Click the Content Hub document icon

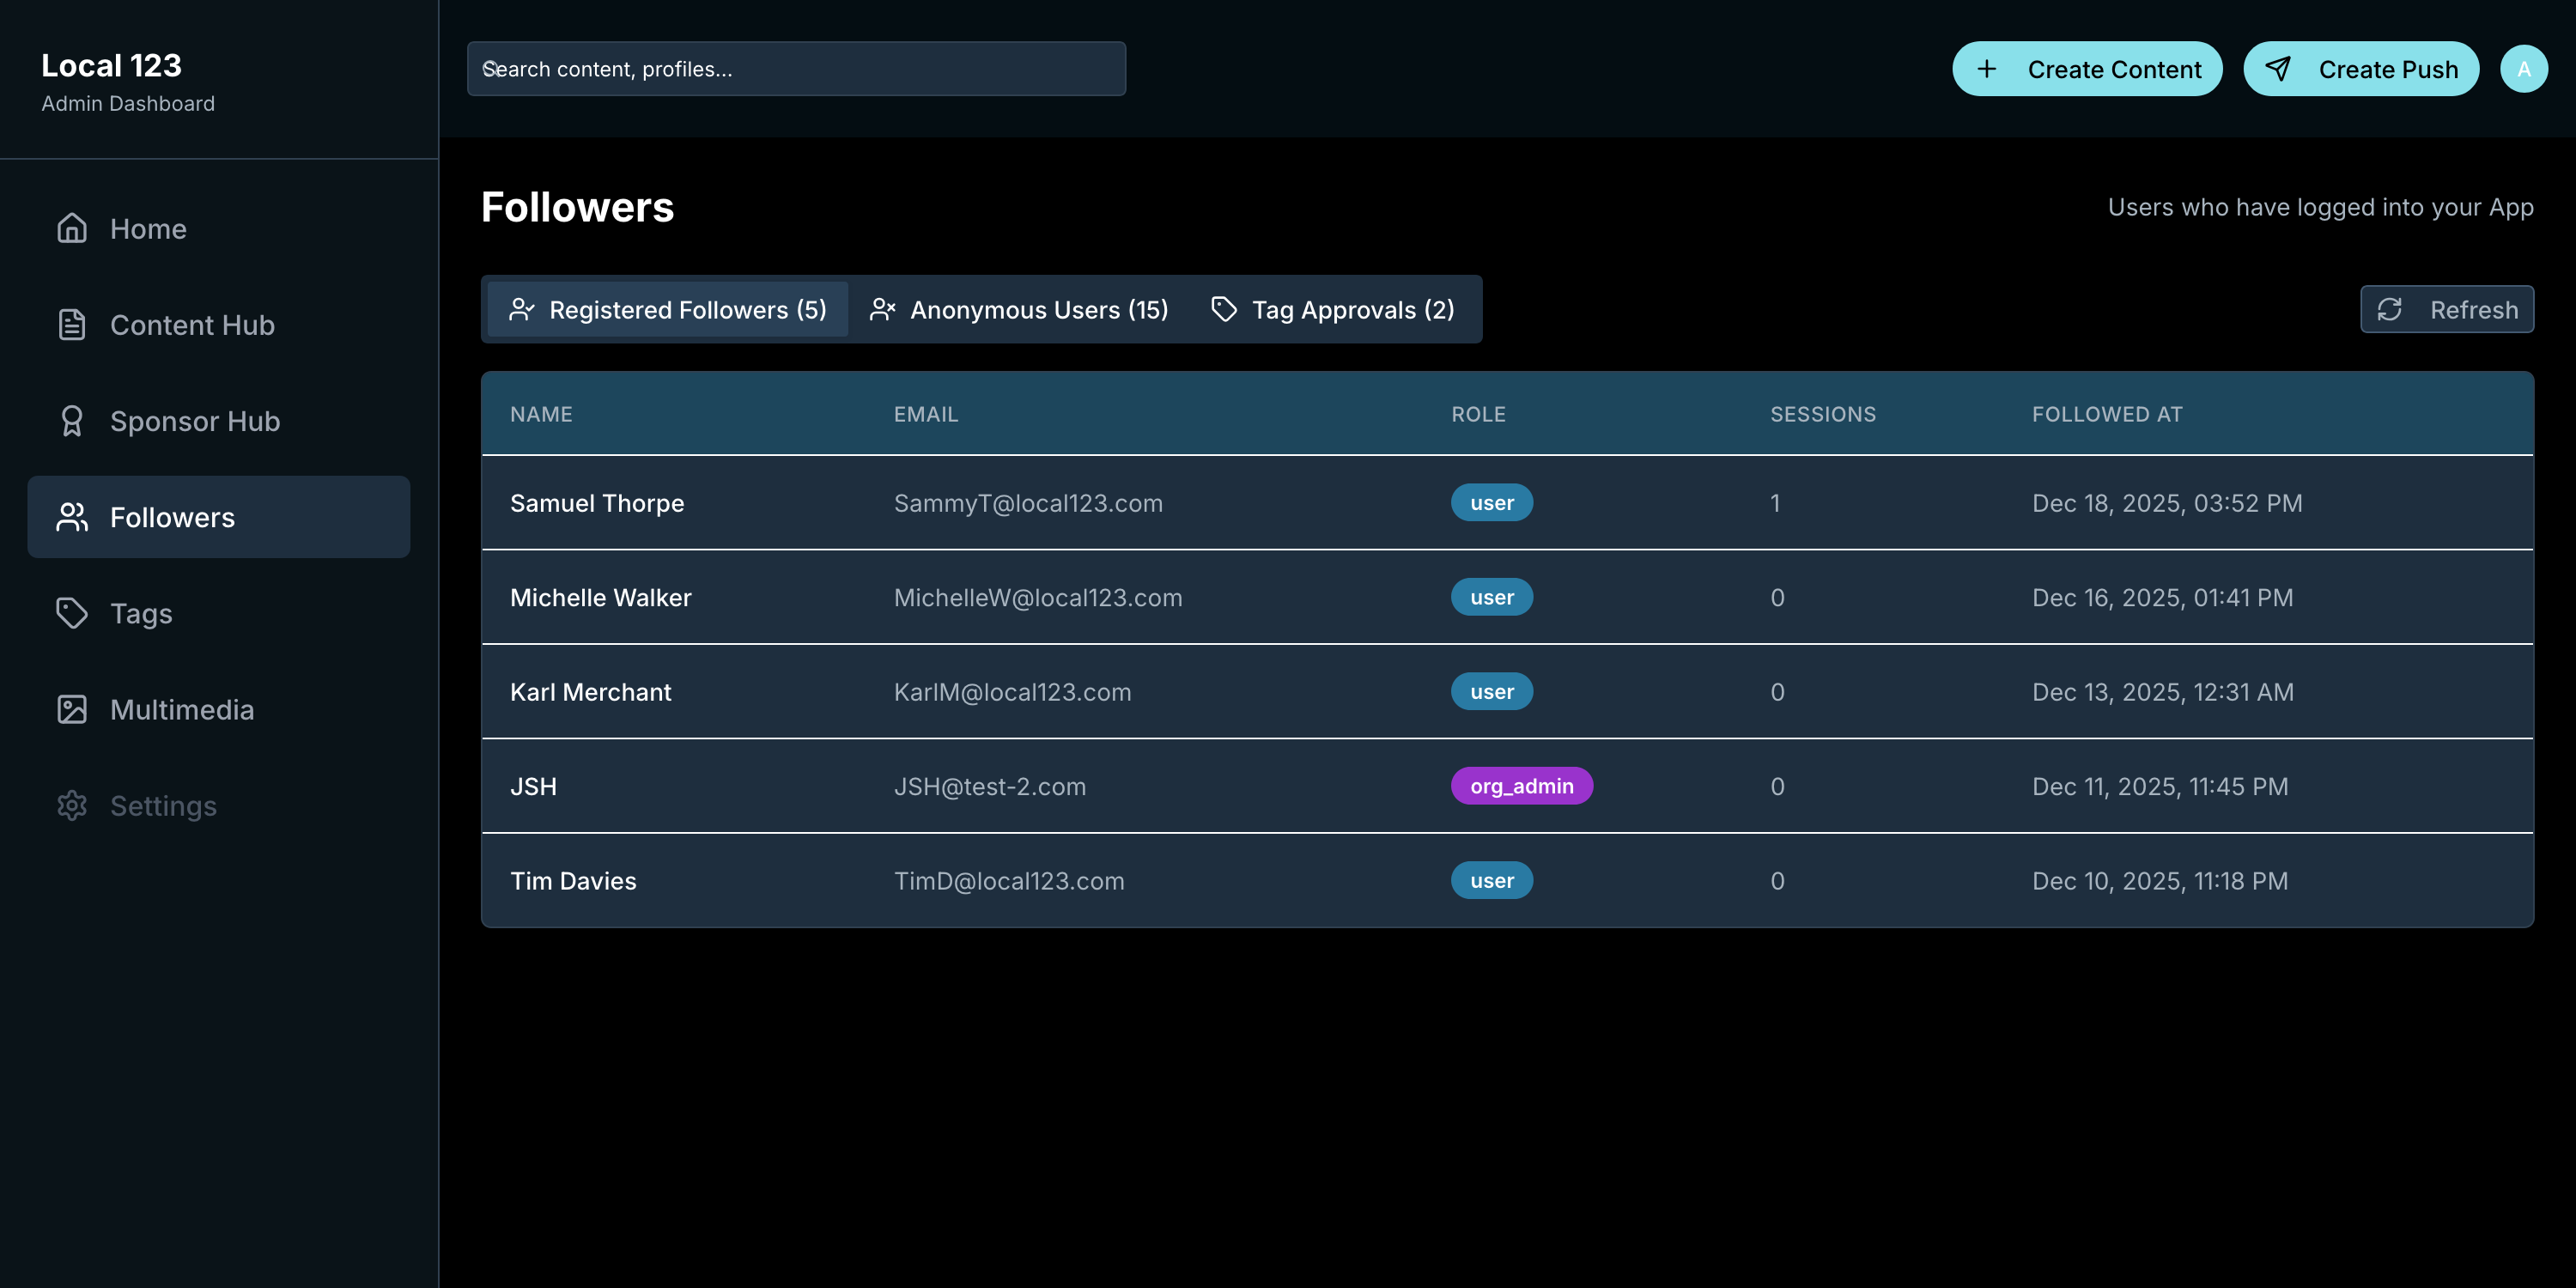click(x=72, y=325)
